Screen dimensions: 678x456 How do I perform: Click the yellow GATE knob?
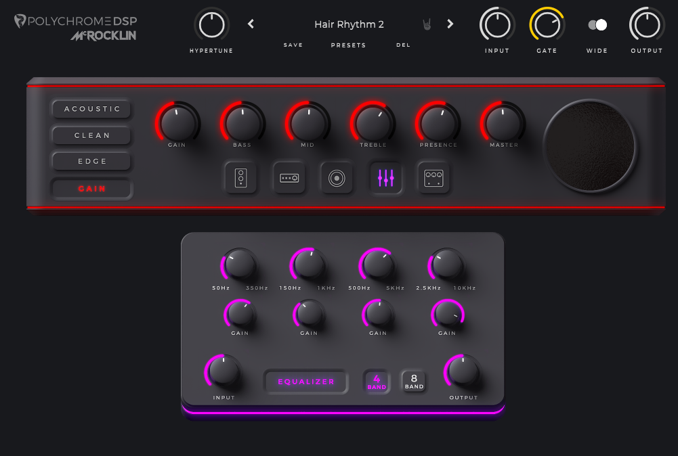coord(547,25)
